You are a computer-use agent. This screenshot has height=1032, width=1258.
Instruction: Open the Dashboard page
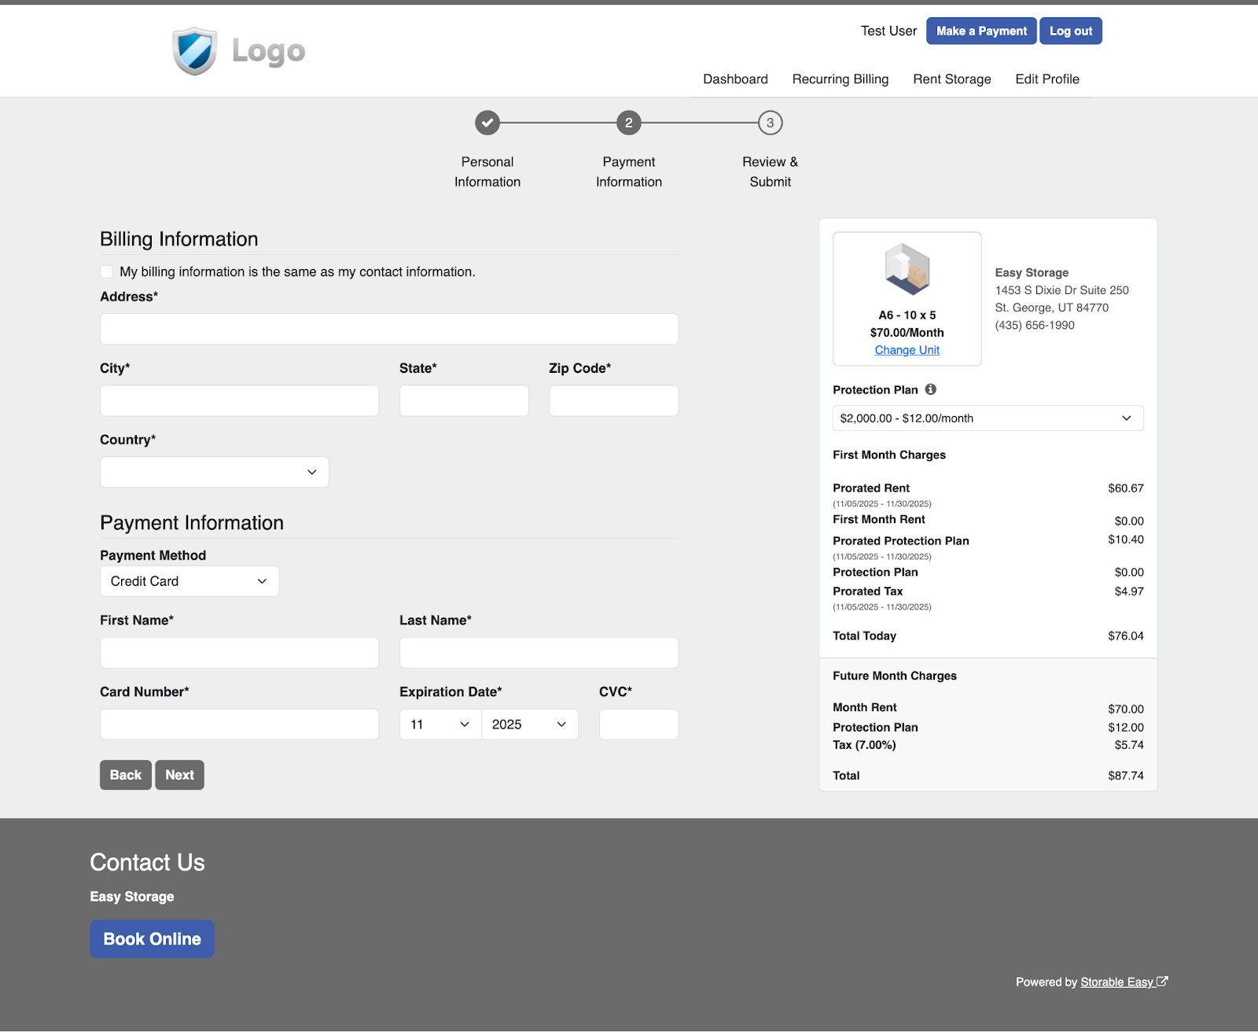(x=735, y=79)
